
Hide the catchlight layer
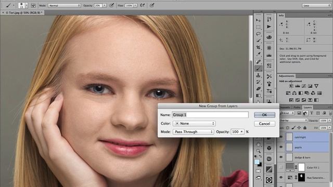(281, 137)
